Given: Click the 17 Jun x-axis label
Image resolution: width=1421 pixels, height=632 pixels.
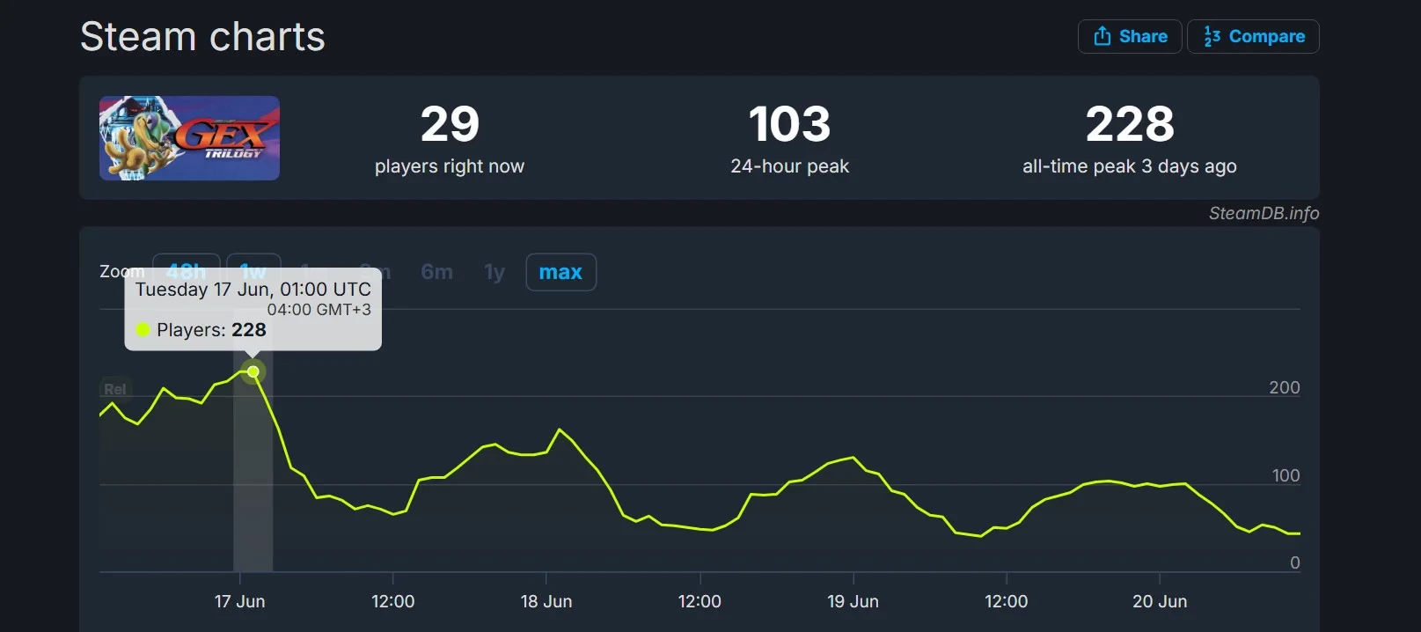Looking at the screenshot, I should coord(239,601).
